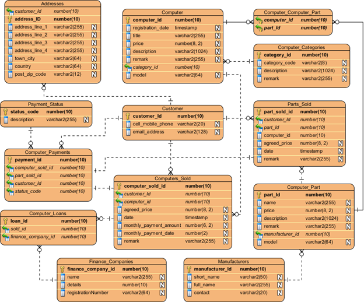Click the category_id primary key icon in Computer_Categories
364x302 pixels.
(x=259, y=55)
